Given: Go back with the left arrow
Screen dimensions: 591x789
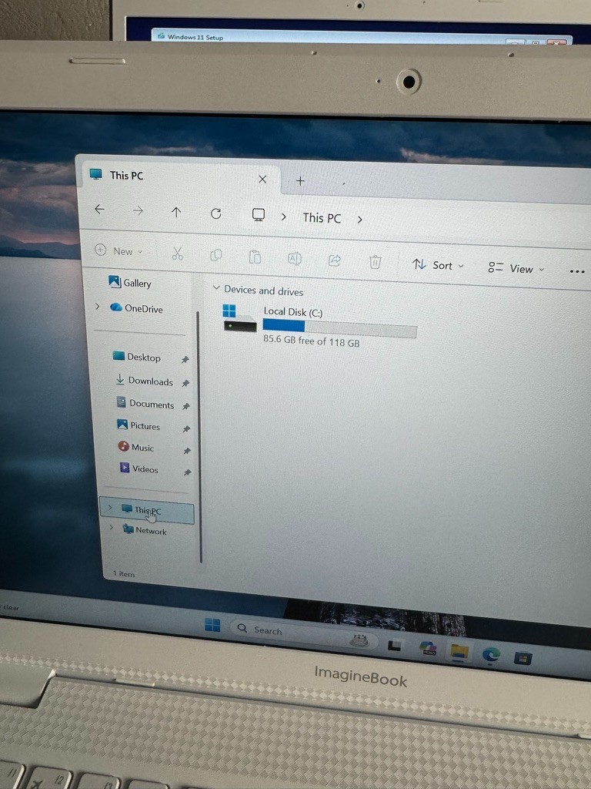Looking at the screenshot, I should (99, 210).
